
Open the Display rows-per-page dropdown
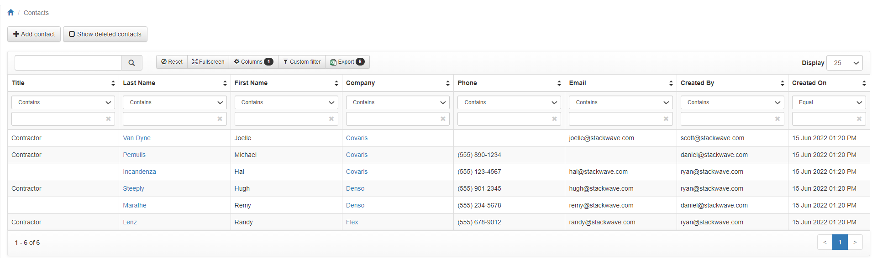844,63
